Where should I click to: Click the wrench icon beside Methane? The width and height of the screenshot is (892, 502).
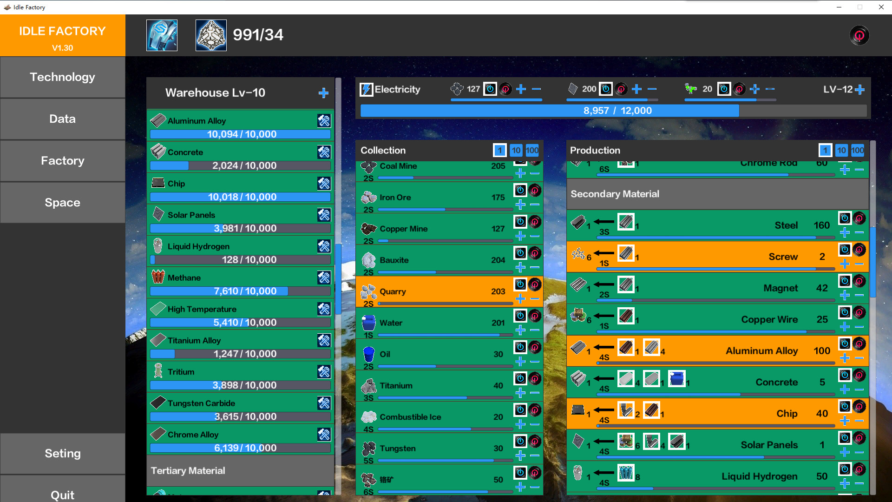(x=325, y=277)
